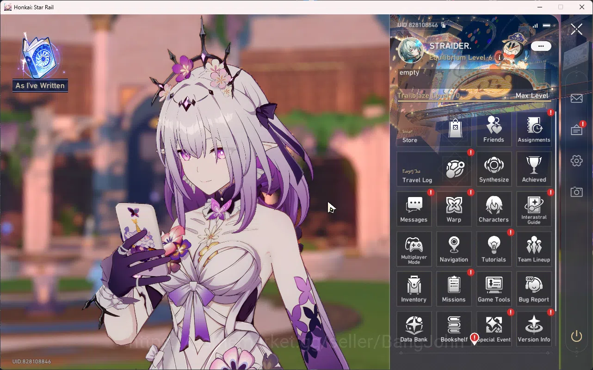593x370 pixels.
Task: Open the mail envelope icon
Action: click(x=576, y=99)
